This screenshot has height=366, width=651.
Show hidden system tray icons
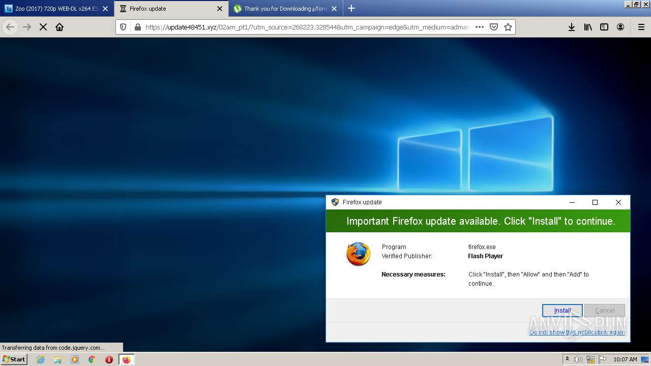[x=567, y=359]
